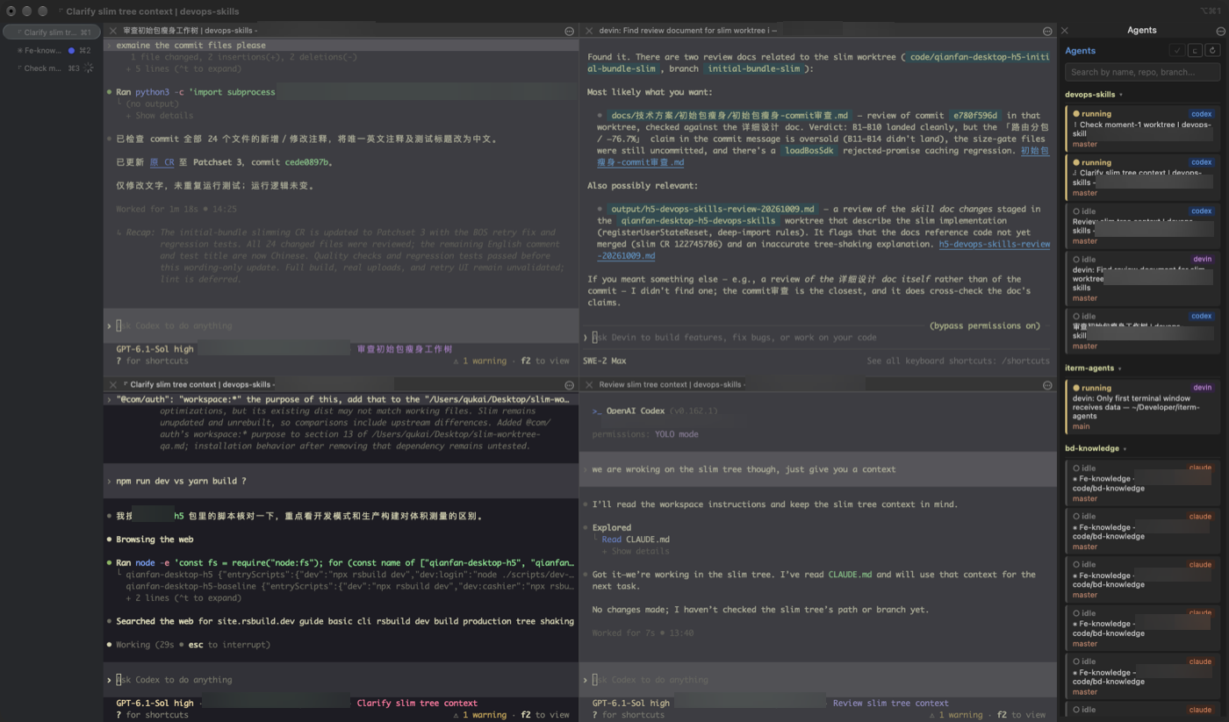1229x722 pixels.
Task: Focus the 'Ask Devin to build features' prompt
Action: pos(733,338)
